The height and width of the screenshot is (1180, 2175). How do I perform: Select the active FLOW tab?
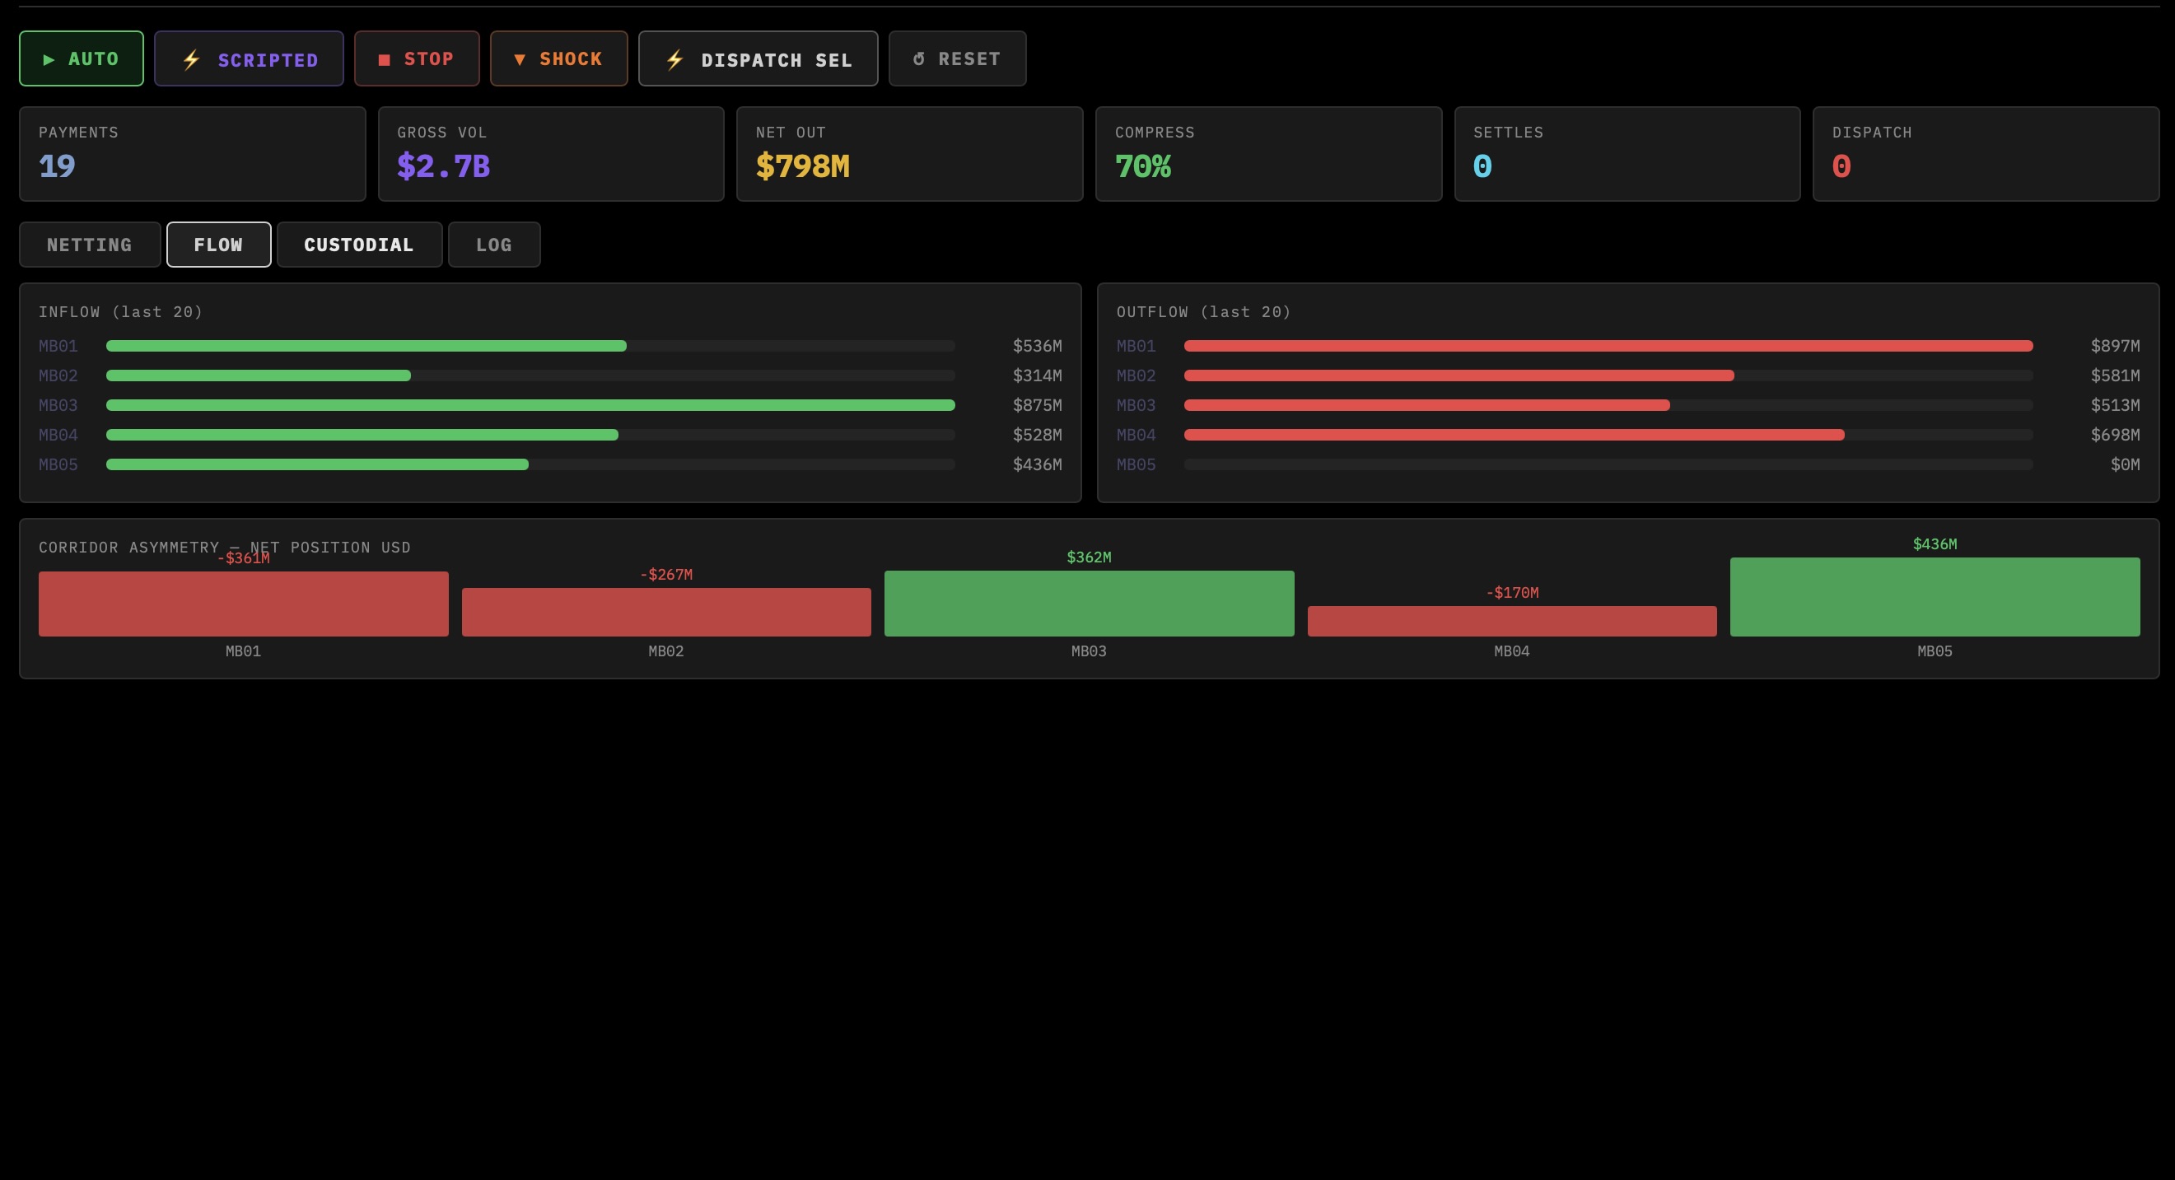[x=218, y=244]
